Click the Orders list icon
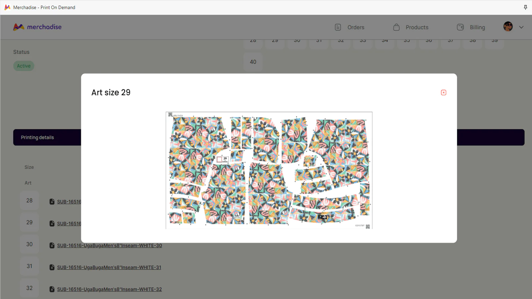532x299 pixels. (x=338, y=27)
